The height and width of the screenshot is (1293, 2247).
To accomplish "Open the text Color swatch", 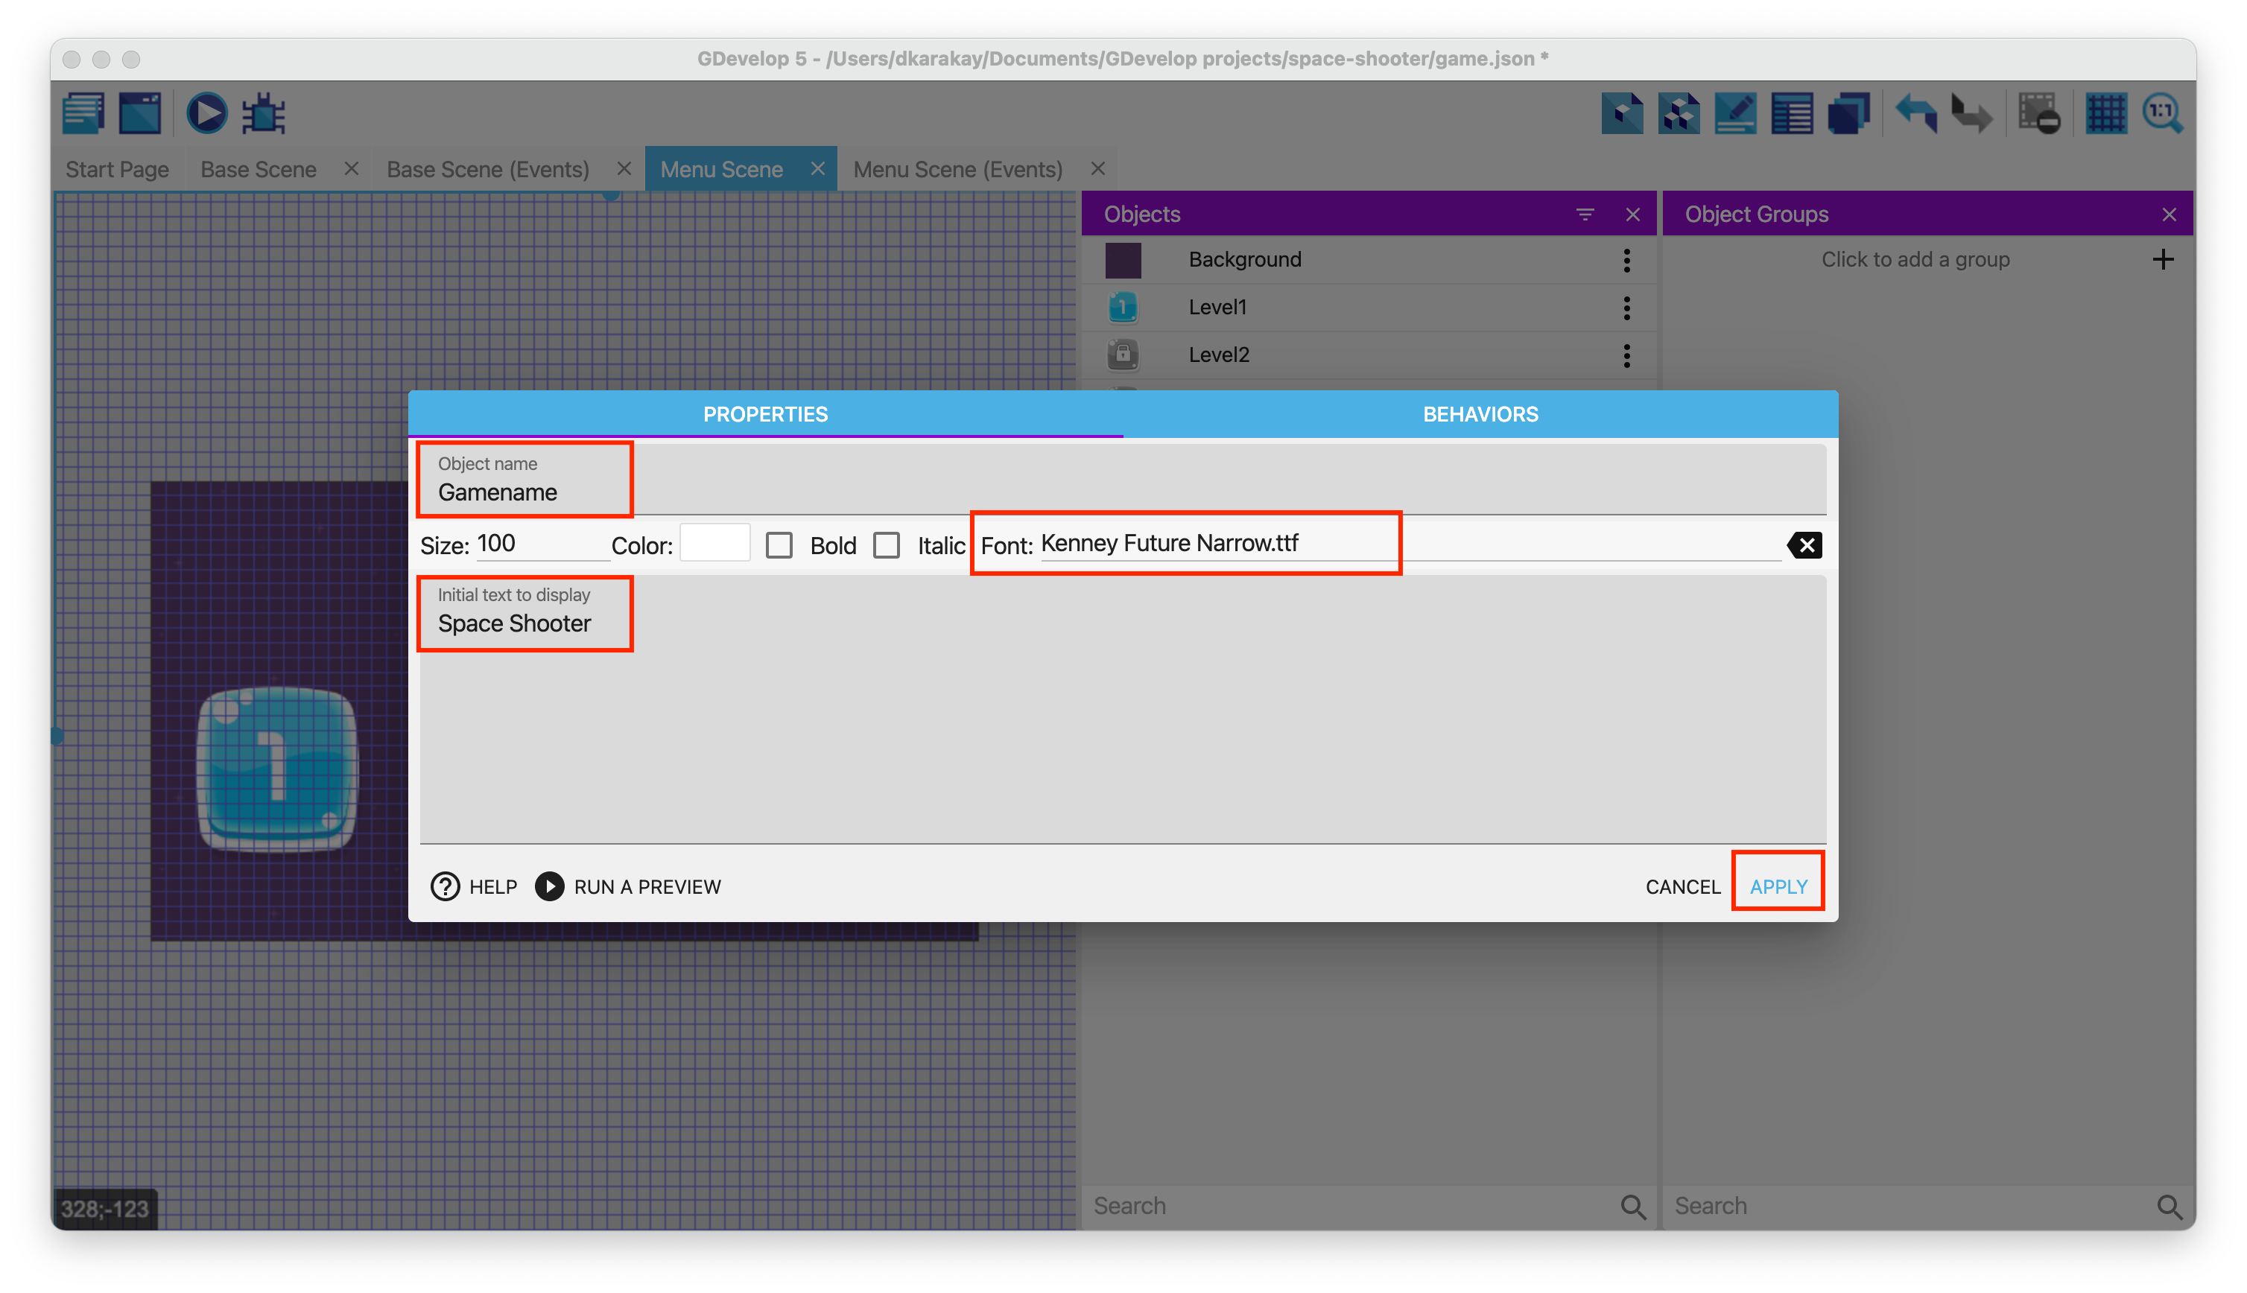I will pyautogui.click(x=715, y=544).
